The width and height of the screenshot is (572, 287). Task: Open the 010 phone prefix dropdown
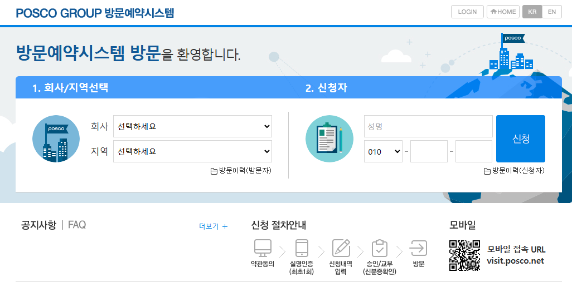(383, 151)
